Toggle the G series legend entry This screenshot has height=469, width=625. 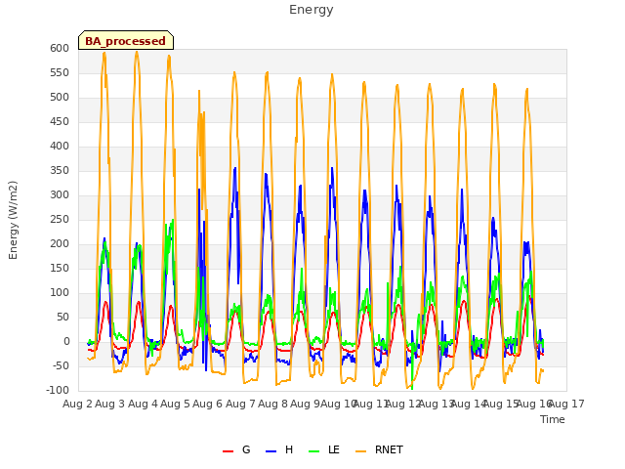(x=236, y=449)
